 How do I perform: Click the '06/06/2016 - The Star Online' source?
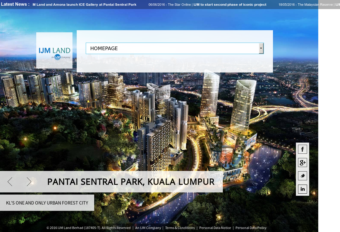[x=170, y=5]
